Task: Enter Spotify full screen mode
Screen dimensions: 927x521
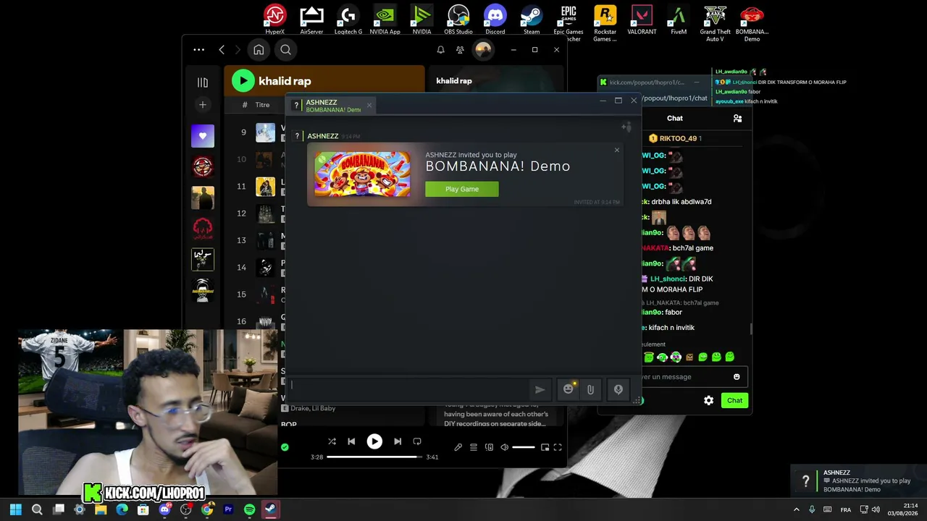Action: pos(558,447)
